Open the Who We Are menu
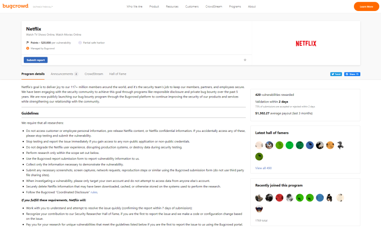Image resolution: width=381 pixels, height=229 pixels. pyautogui.click(x=134, y=6)
